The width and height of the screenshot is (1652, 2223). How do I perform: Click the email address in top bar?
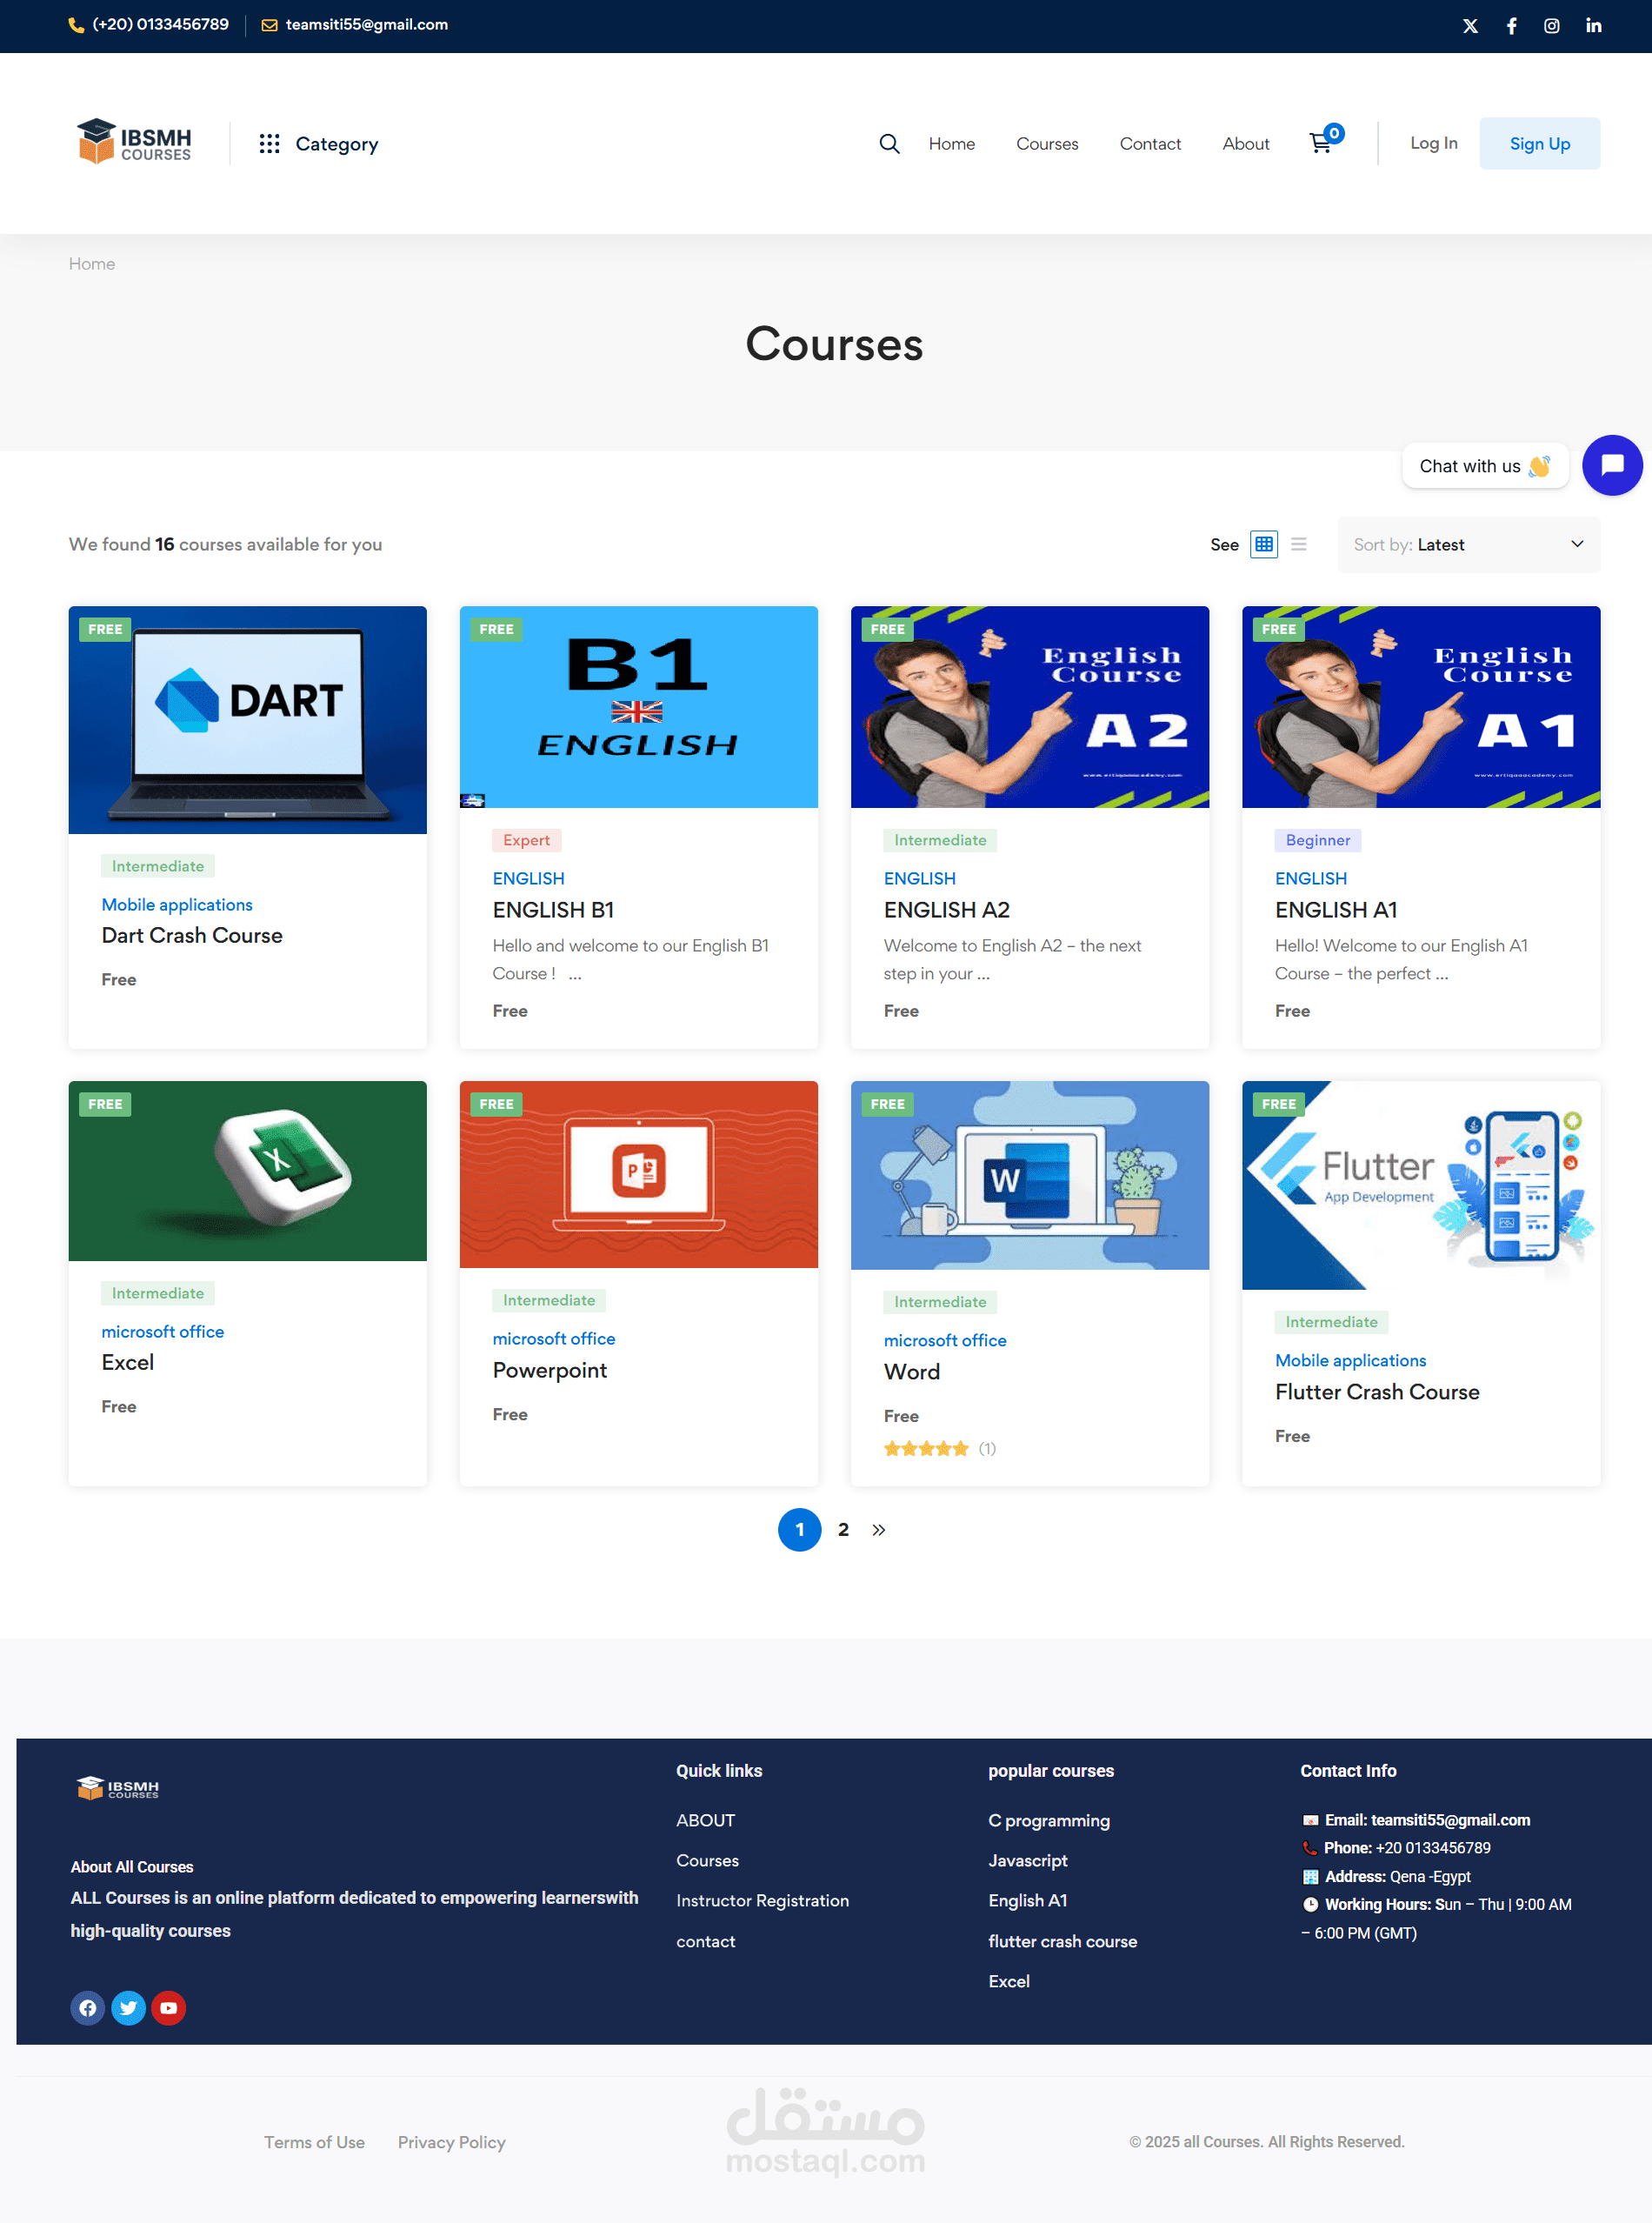coord(366,25)
